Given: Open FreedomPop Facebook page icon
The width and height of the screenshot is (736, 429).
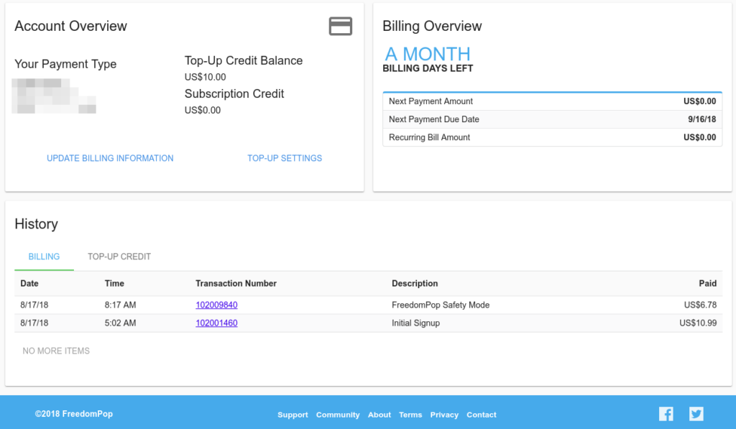Looking at the screenshot, I should click(x=666, y=414).
